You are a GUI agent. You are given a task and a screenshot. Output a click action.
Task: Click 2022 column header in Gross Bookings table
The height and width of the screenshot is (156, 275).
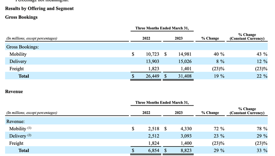146,38
